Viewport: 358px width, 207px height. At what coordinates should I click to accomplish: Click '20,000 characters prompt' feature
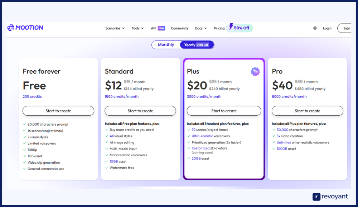pos(48,124)
